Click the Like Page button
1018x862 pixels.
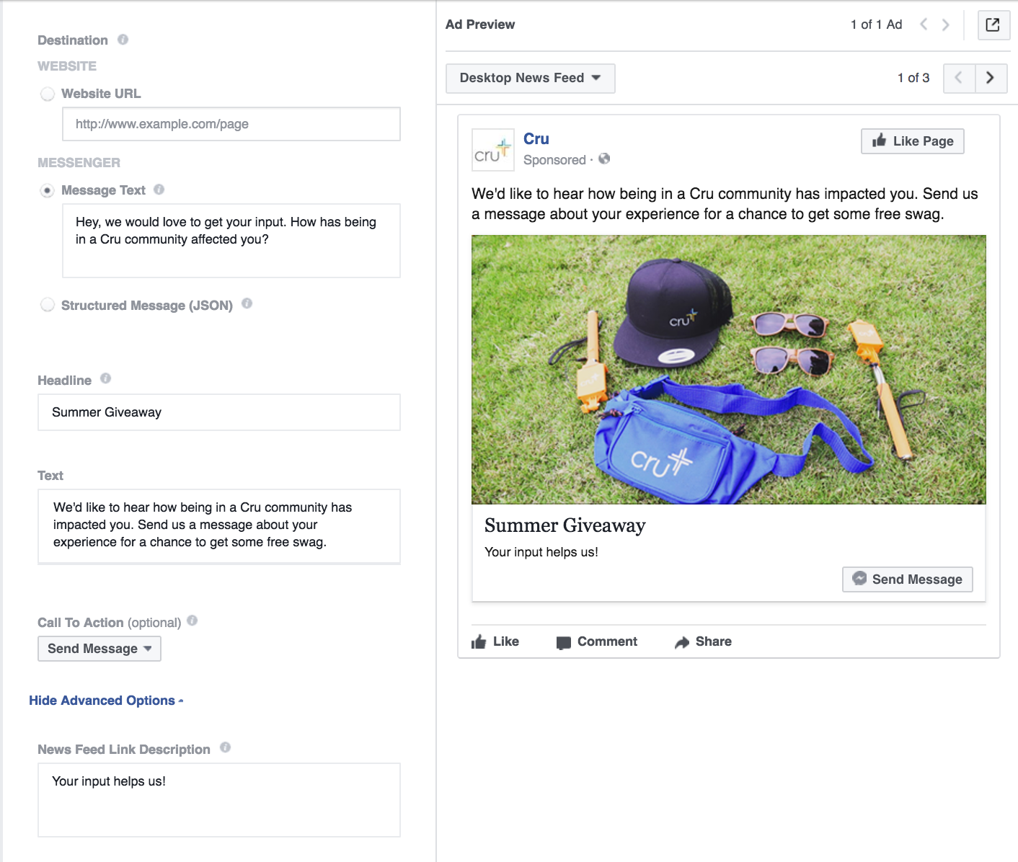[913, 141]
